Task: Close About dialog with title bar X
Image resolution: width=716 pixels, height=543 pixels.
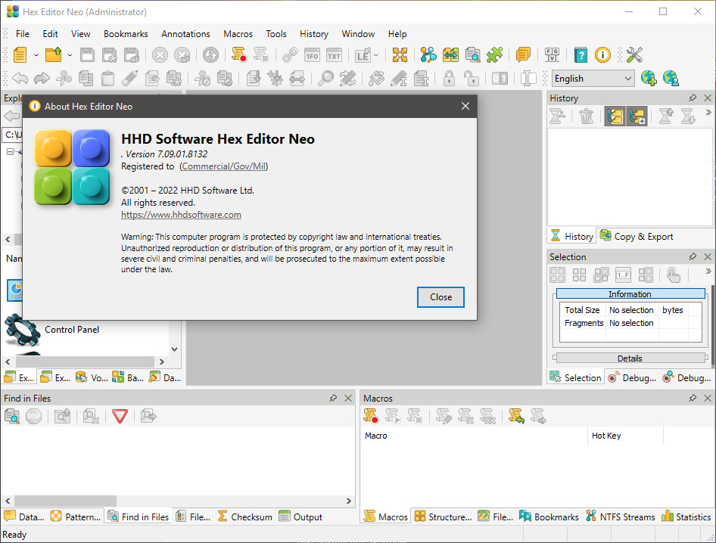Action: (465, 107)
